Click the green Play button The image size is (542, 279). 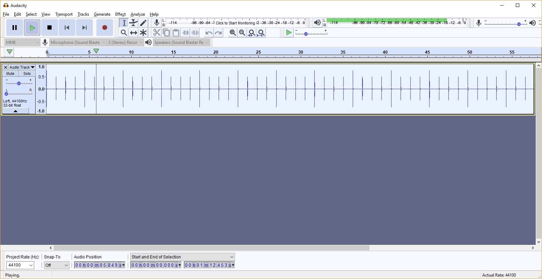click(x=32, y=28)
